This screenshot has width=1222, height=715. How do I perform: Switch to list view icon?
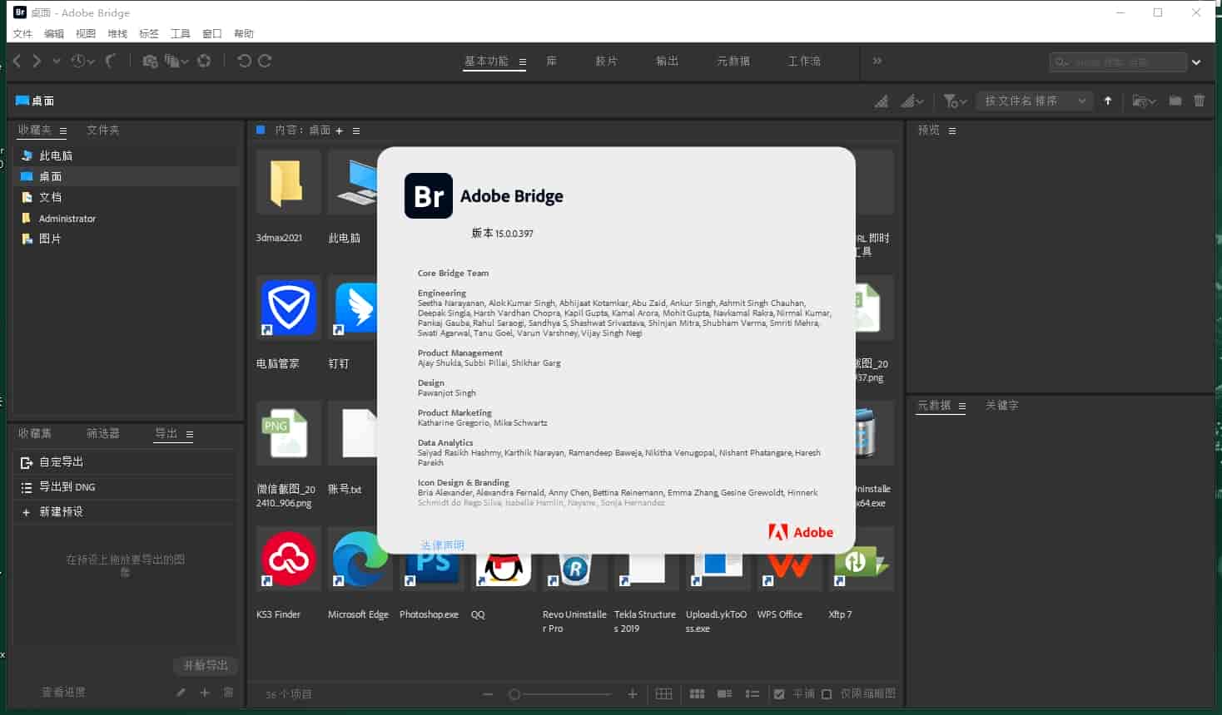point(753,694)
